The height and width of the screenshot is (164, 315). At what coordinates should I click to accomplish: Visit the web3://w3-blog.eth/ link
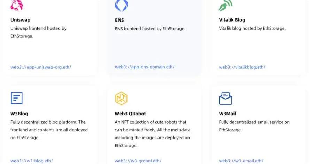click(32, 161)
